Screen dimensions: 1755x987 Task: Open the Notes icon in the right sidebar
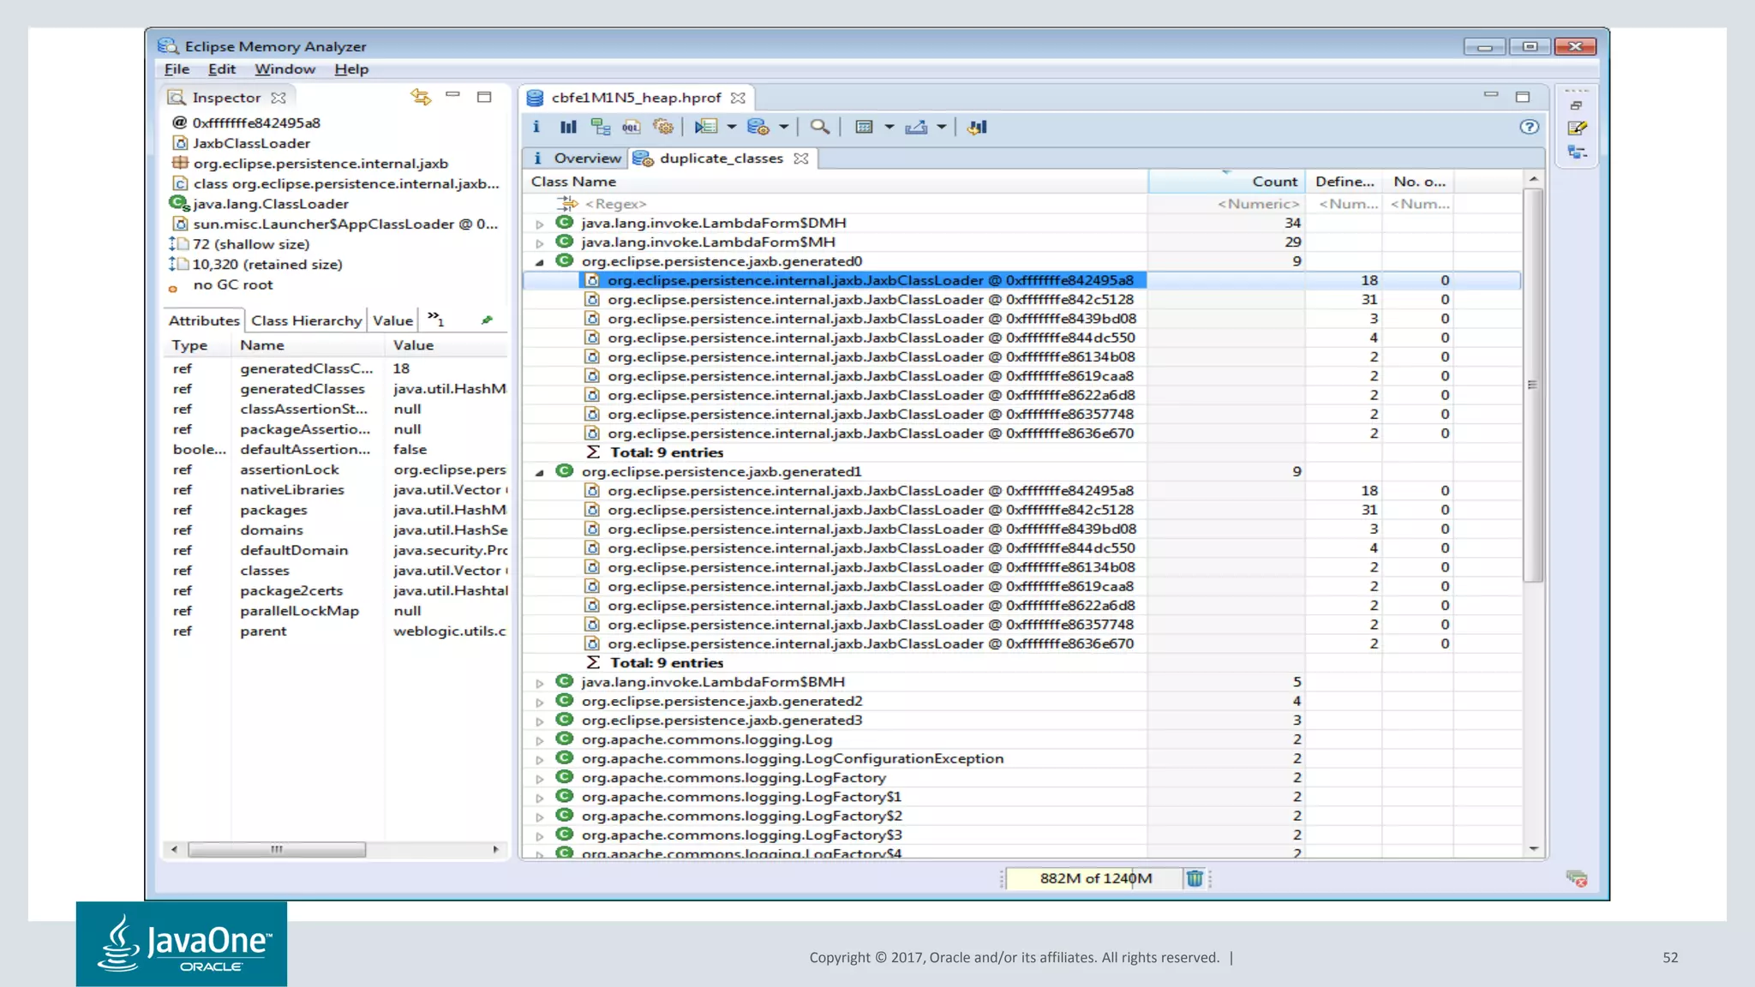(x=1577, y=128)
